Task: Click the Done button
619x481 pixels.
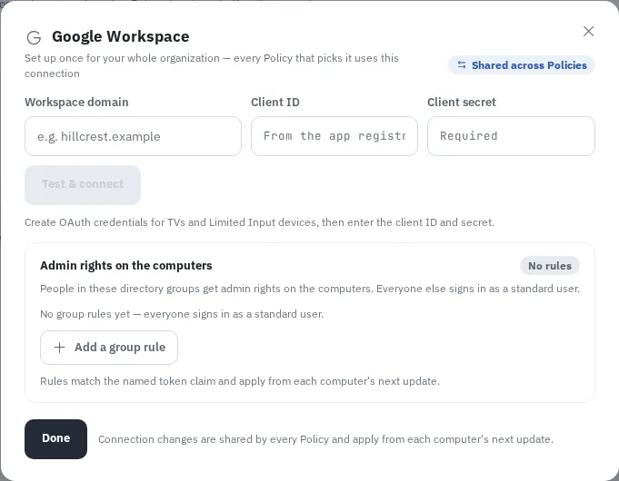Action: (55, 439)
